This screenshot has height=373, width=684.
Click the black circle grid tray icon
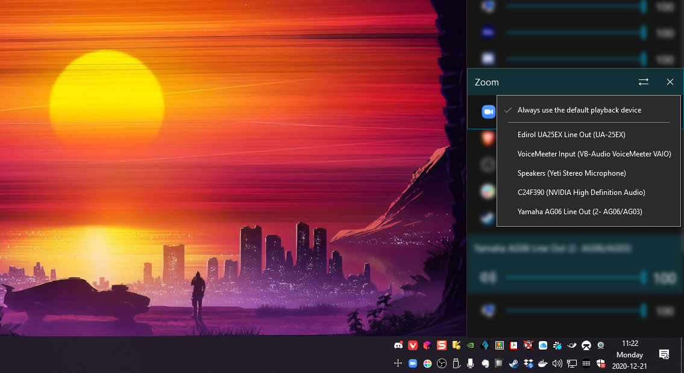[586, 363]
